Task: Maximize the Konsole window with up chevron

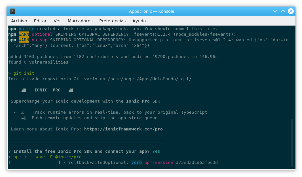Action: 283,11
